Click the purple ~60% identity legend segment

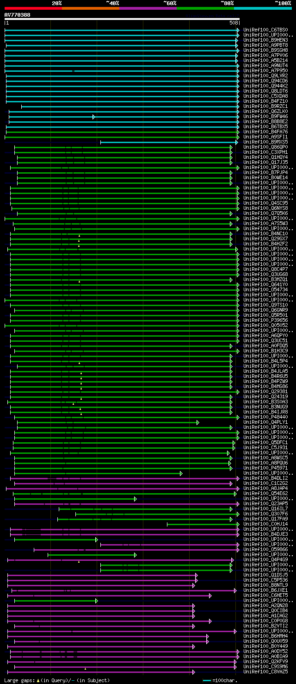[x=148, y=8]
